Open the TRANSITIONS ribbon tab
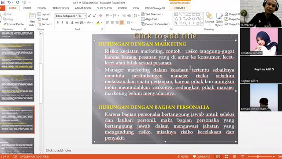Viewport: 282px width, 159px height. (x=61, y=8)
